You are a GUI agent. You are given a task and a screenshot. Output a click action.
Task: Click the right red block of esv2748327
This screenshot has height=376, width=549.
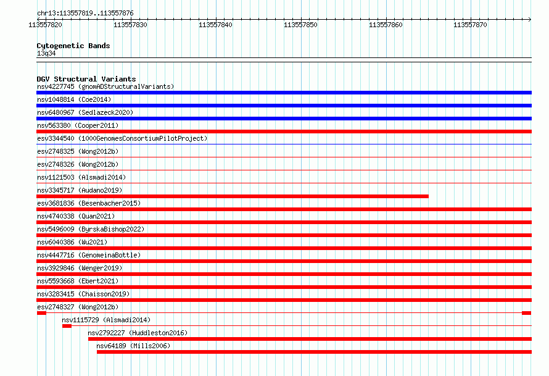pyautogui.click(x=526, y=313)
